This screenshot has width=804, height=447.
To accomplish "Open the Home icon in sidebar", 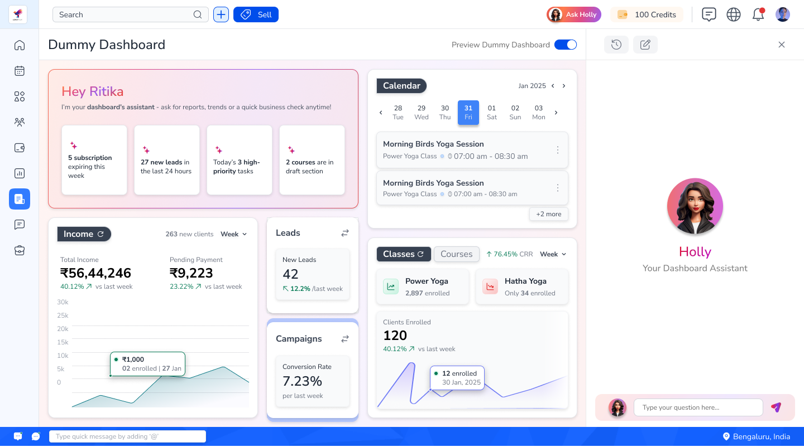I will (x=20, y=45).
